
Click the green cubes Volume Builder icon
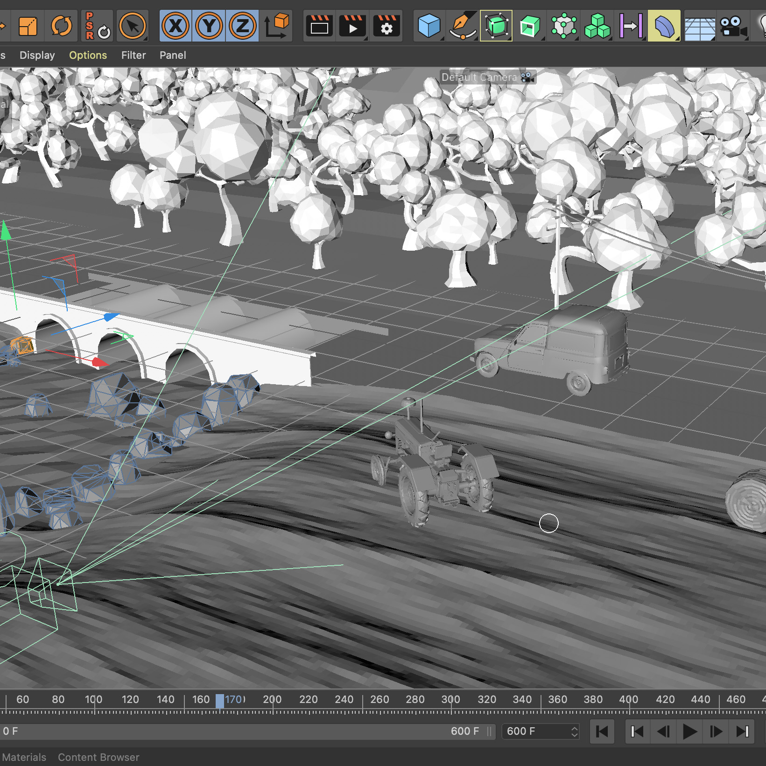tap(597, 26)
